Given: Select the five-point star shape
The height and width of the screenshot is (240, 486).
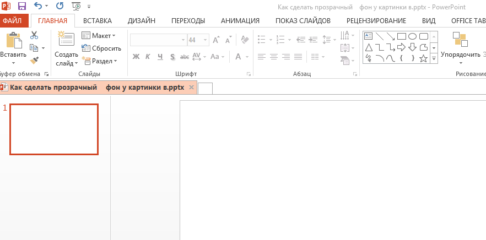Looking at the screenshot, I should click(x=423, y=58).
